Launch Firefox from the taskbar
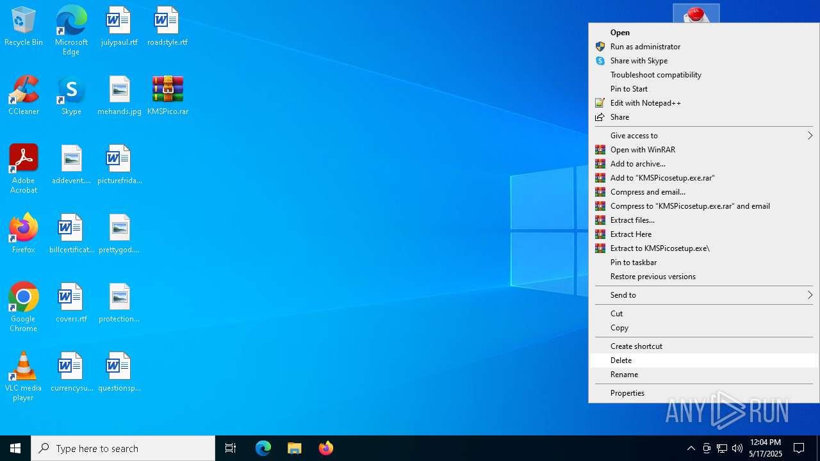Image resolution: width=820 pixels, height=461 pixels. [326, 448]
